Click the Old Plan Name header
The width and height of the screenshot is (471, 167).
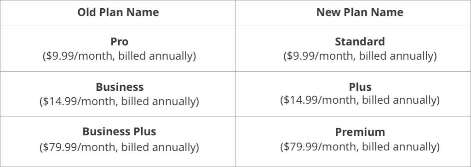118,12
